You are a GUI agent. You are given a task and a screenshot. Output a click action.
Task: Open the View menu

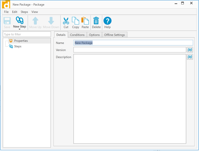[x=35, y=12]
